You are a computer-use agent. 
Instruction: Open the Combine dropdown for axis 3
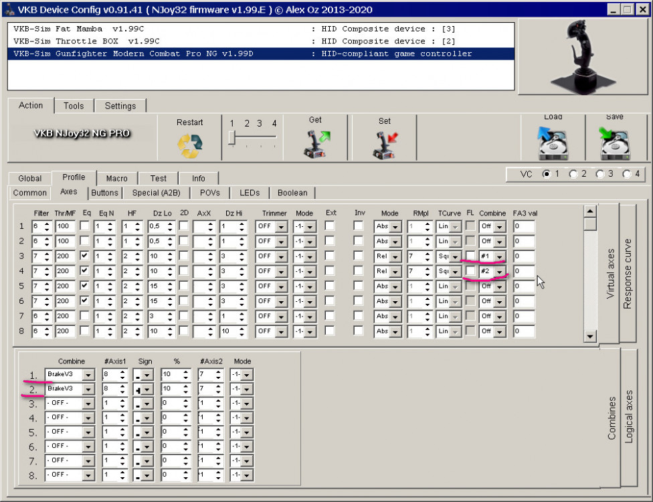[499, 256]
